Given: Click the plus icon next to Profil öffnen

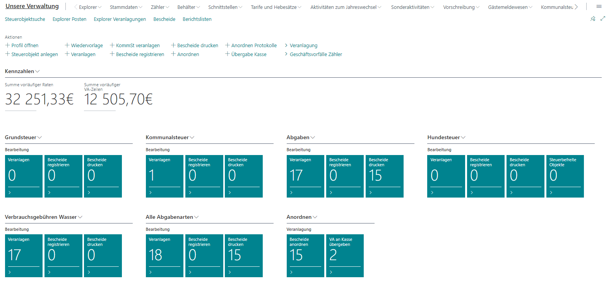Looking at the screenshot, I should click(7, 45).
